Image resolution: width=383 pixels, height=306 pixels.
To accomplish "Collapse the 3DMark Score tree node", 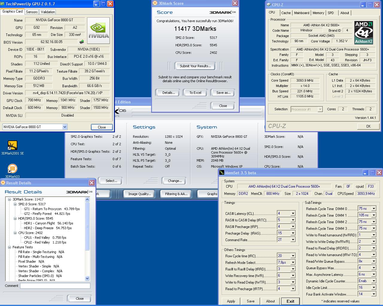I will 9,199.
